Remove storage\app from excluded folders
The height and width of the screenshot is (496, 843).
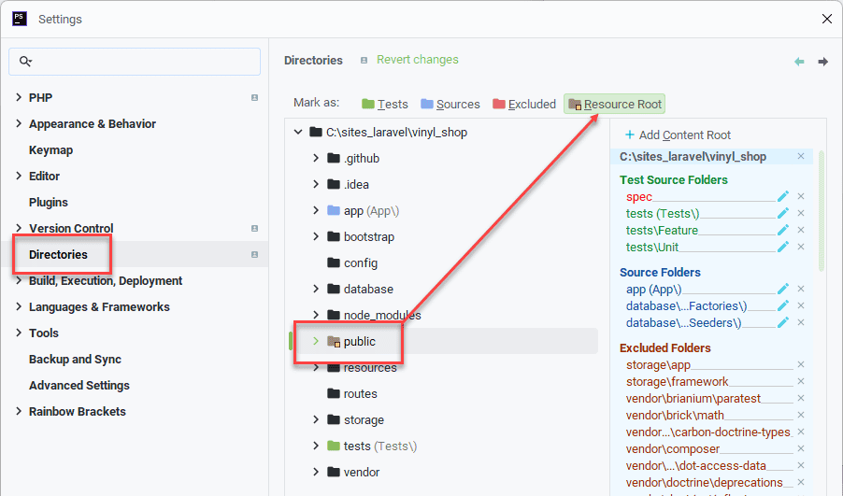(801, 365)
